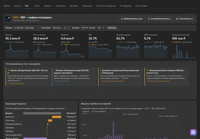Open the followthedata.ru website button
Viewport: 200px width, 139px height.
(x=184, y=19)
